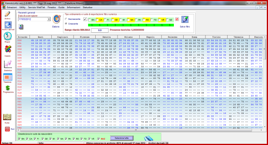Click the Palermo column header
The height and width of the screenshot is (145, 268).
pyautogui.click(x=172, y=37)
